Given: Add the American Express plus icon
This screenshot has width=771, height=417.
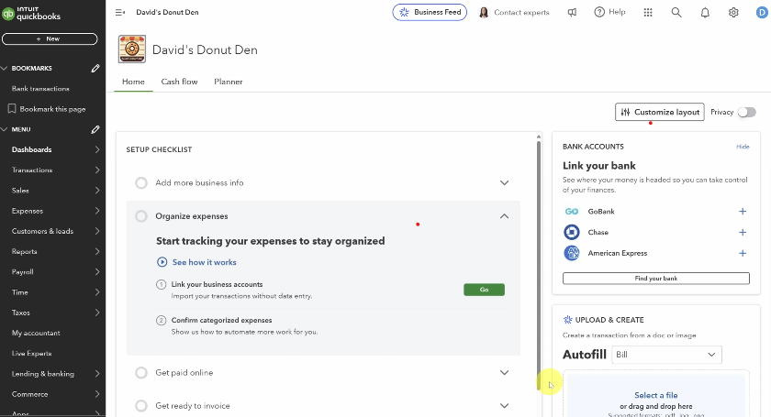Looking at the screenshot, I should pyautogui.click(x=743, y=254).
